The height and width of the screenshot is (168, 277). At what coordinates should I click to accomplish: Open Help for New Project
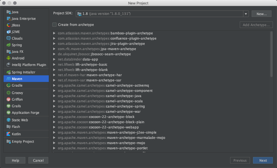pos(15,160)
